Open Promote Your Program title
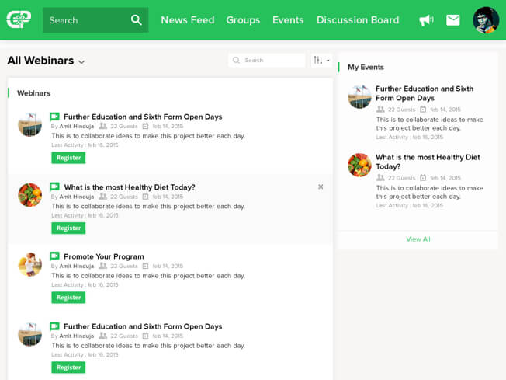 pos(104,256)
